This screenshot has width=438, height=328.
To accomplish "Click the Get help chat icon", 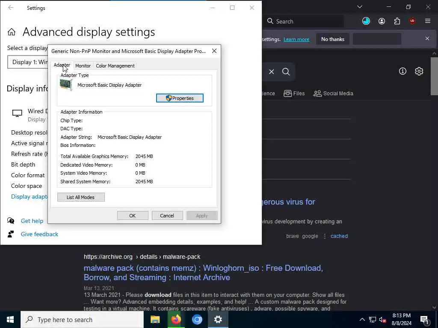I will (11, 221).
